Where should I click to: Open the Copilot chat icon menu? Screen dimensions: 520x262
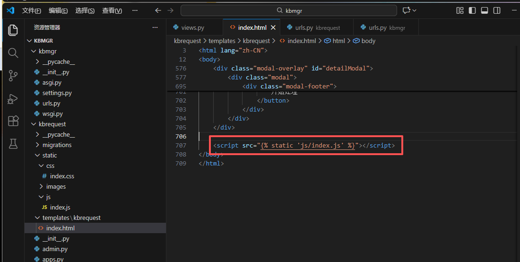click(x=409, y=10)
